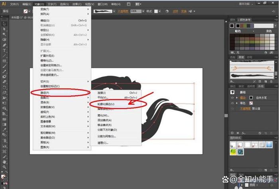This screenshot has height=189, width=279.
Task: Open the 文件(F) menu
Action: tap(14, 4)
